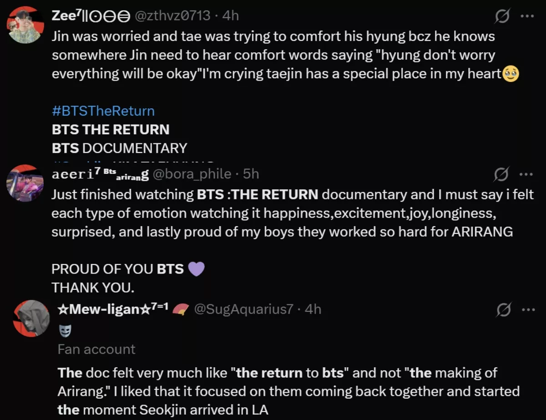Click the theater mask icon under Mew-ligan
This screenshot has height=420, width=546.
65,331
